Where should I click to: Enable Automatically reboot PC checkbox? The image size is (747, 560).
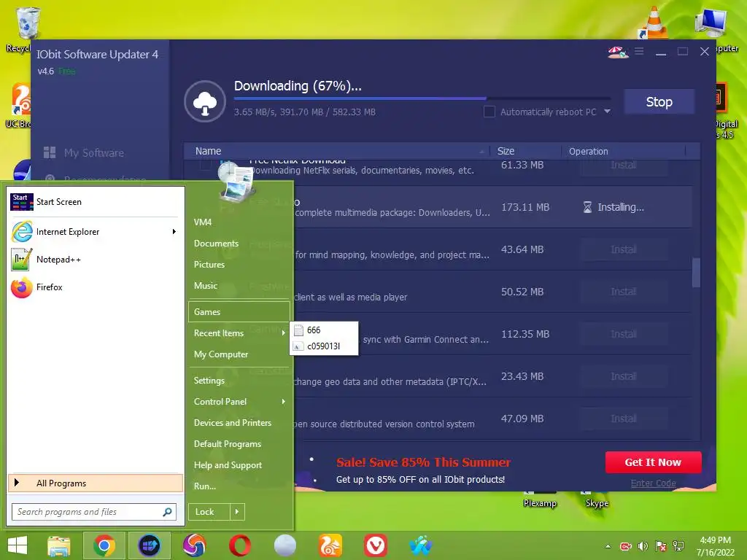(489, 112)
